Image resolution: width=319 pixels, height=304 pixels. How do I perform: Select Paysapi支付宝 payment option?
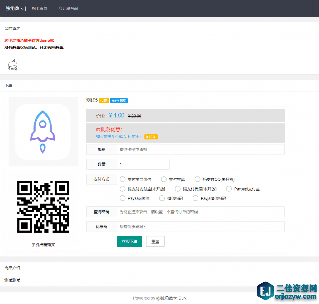229,189
